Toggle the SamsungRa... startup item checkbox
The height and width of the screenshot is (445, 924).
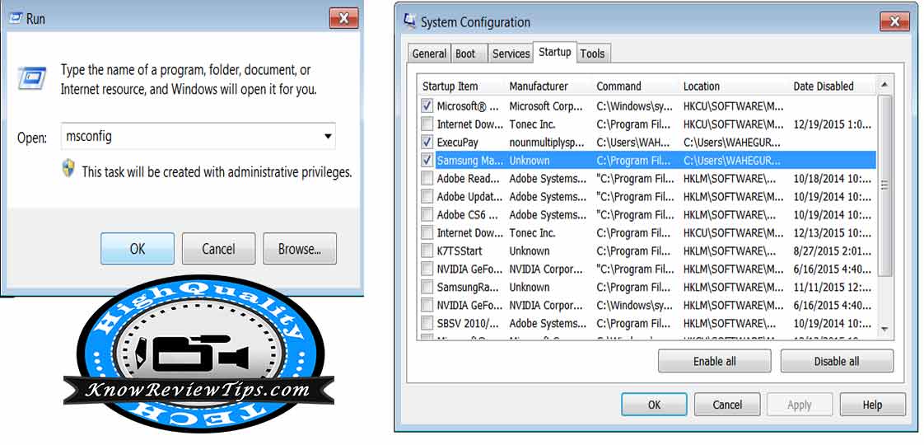click(427, 288)
